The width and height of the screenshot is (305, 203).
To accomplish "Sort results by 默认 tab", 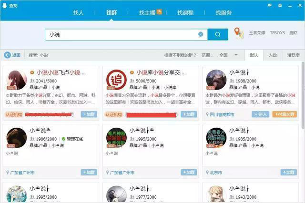I will pyautogui.click(x=254, y=55).
